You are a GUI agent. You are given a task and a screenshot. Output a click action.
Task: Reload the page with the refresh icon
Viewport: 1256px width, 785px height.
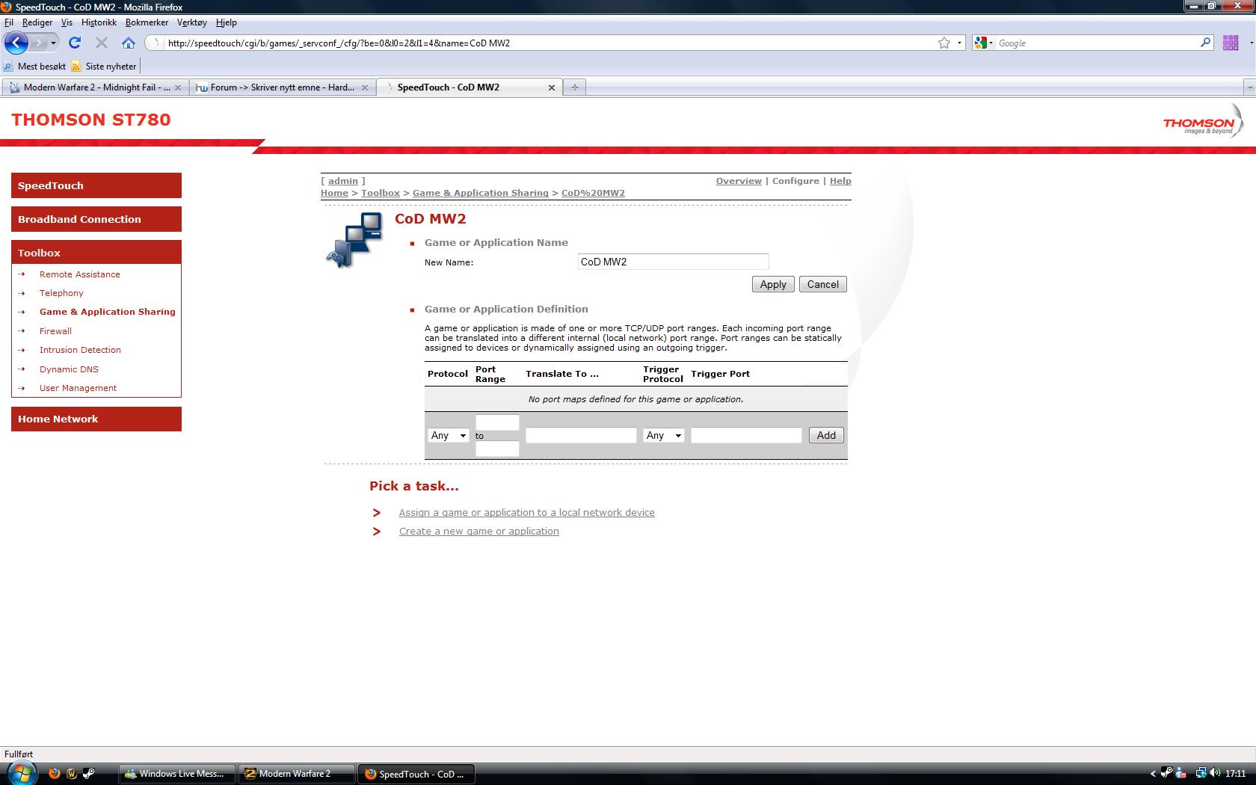click(x=74, y=43)
